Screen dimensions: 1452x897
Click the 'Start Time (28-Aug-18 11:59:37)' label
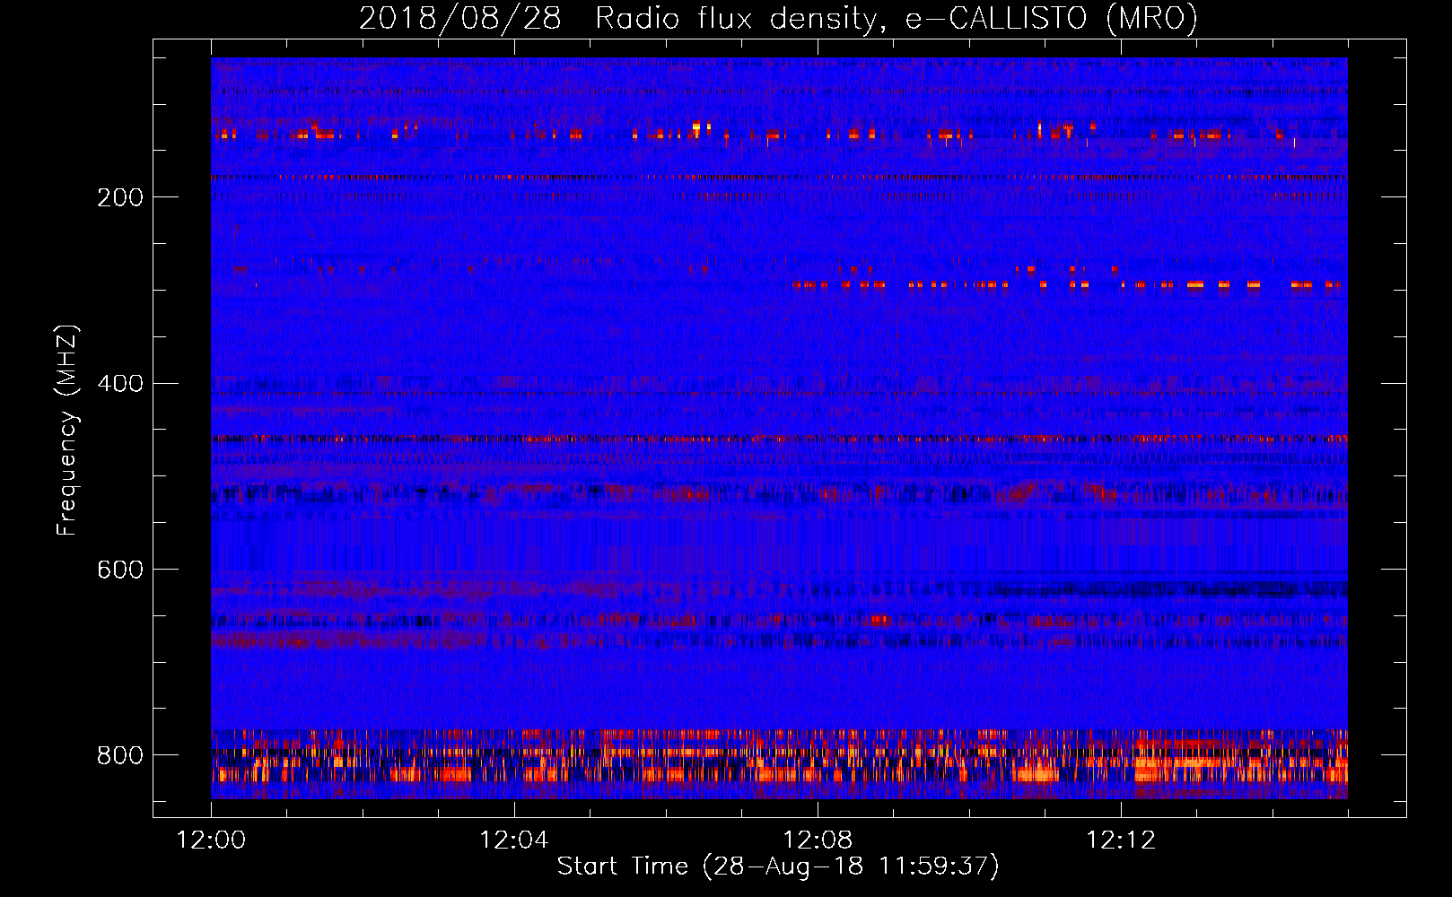coord(778,867)
